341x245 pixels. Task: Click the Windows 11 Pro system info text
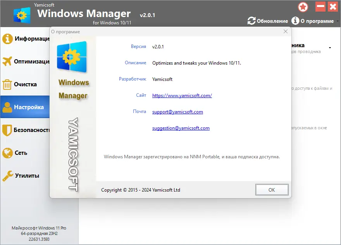pyautogui.click(x=39, y=234)
